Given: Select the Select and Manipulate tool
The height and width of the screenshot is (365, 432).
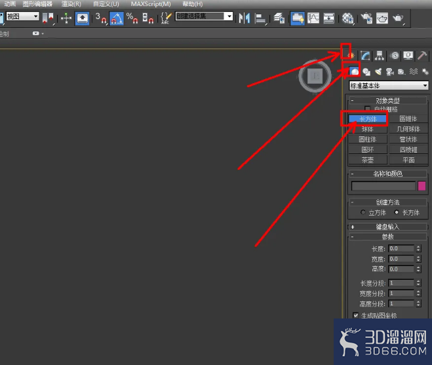Looking at the screenshot, I should point(66,18).
